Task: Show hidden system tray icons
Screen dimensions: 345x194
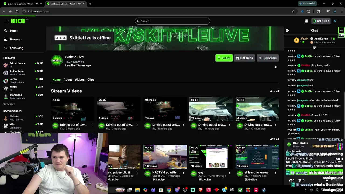Action: 305,190
